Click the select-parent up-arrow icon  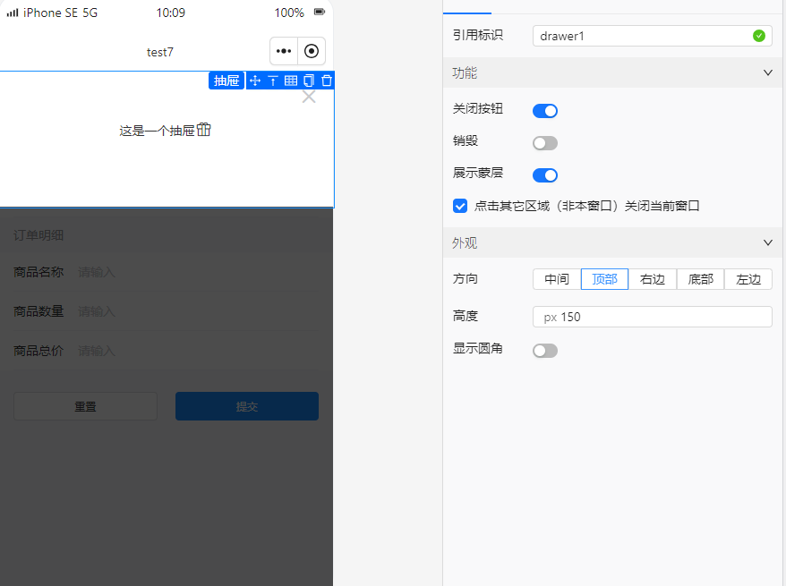[273, 81]
